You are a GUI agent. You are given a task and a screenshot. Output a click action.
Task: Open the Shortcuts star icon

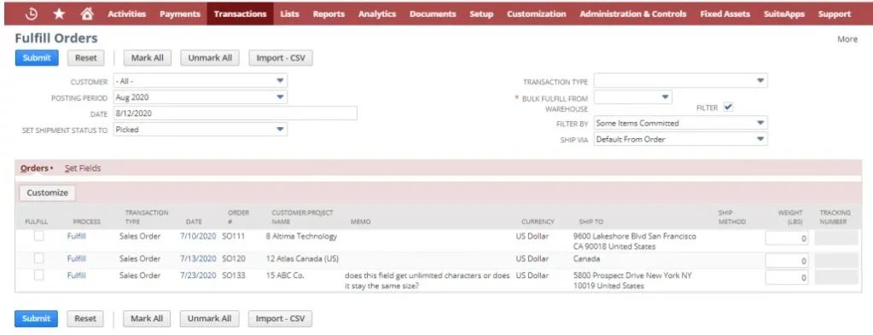coord(59,14)
